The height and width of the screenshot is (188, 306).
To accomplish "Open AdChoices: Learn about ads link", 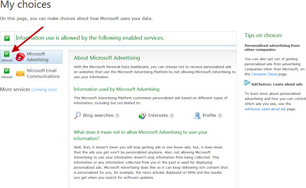I will coord(265,109).
